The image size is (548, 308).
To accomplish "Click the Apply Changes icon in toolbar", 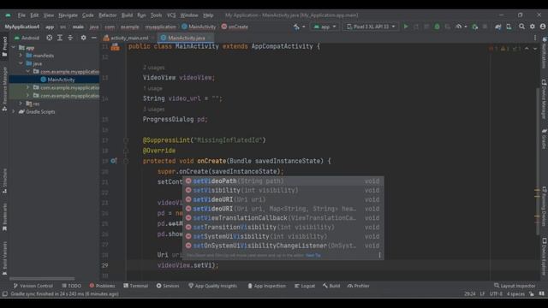I will click(416, 27).
